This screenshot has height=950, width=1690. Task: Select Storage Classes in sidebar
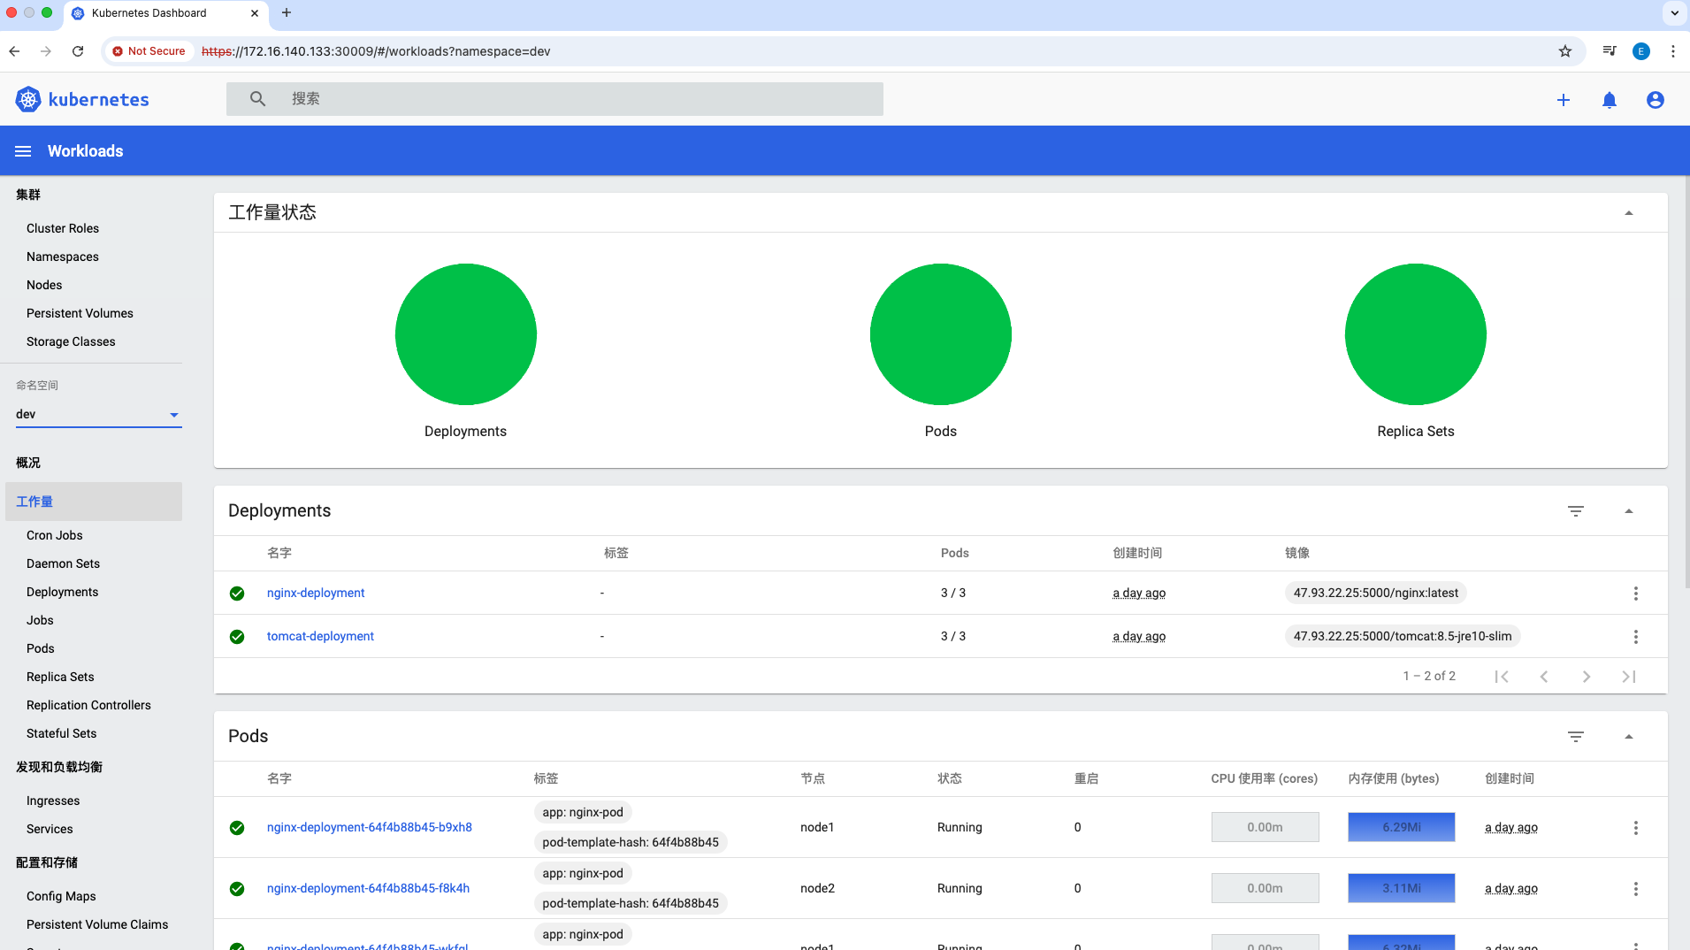click(x=71, y=341)
